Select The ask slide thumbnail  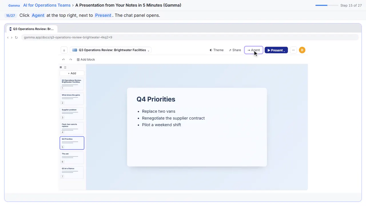tap(72, 158)
